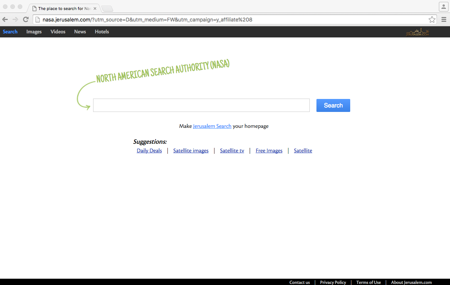Reload the page with the refresh icon
This screenshot has height=285, width=450.
tap(26, 20)
